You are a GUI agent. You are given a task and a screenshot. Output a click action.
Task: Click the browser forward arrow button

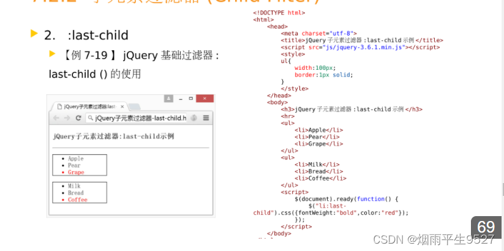click(x=67, y=118)
